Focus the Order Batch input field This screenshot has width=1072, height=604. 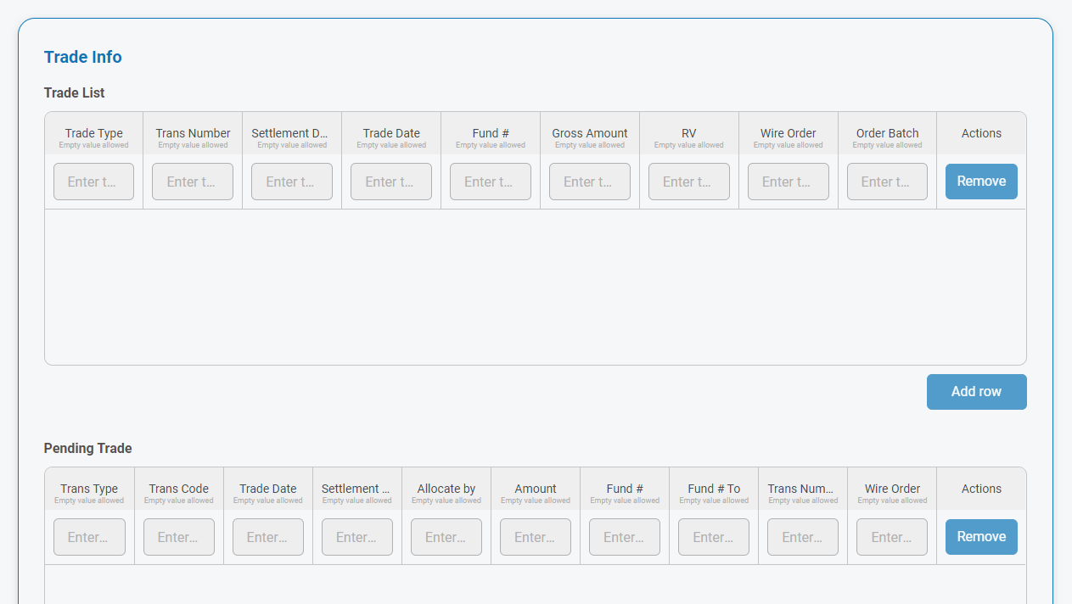(887, 182)
